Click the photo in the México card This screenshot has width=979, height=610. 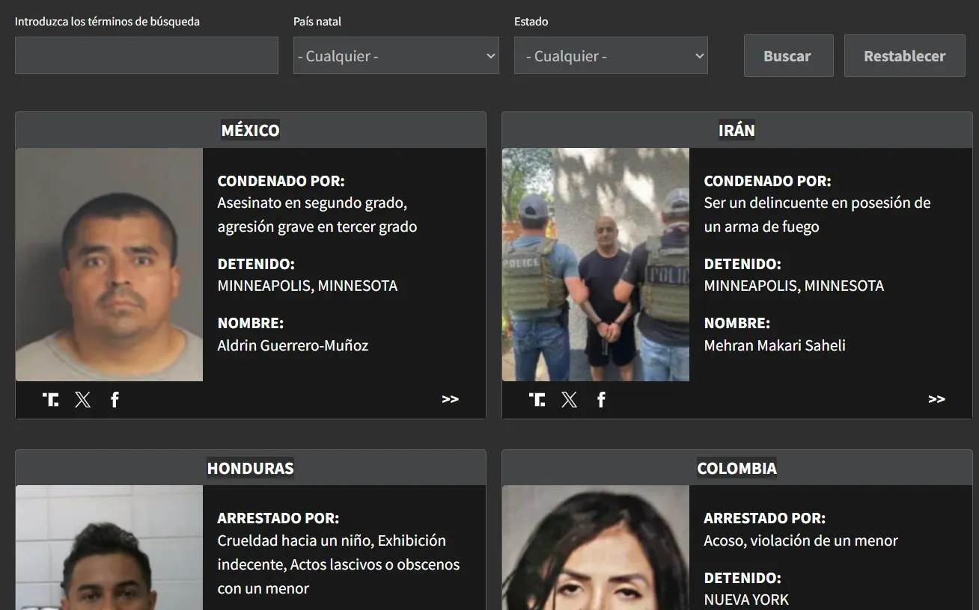point(109,265)
